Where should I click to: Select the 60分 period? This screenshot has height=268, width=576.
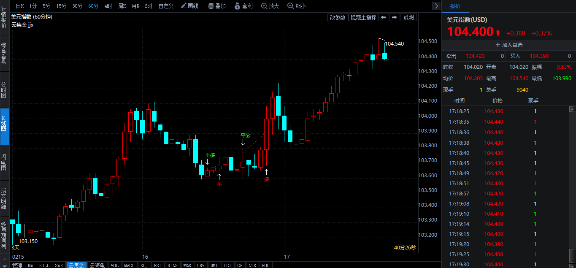[x=93, y=6]
